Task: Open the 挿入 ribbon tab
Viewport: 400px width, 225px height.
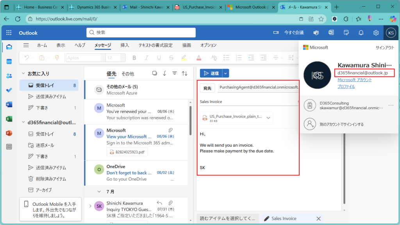Action: point(125,45)
